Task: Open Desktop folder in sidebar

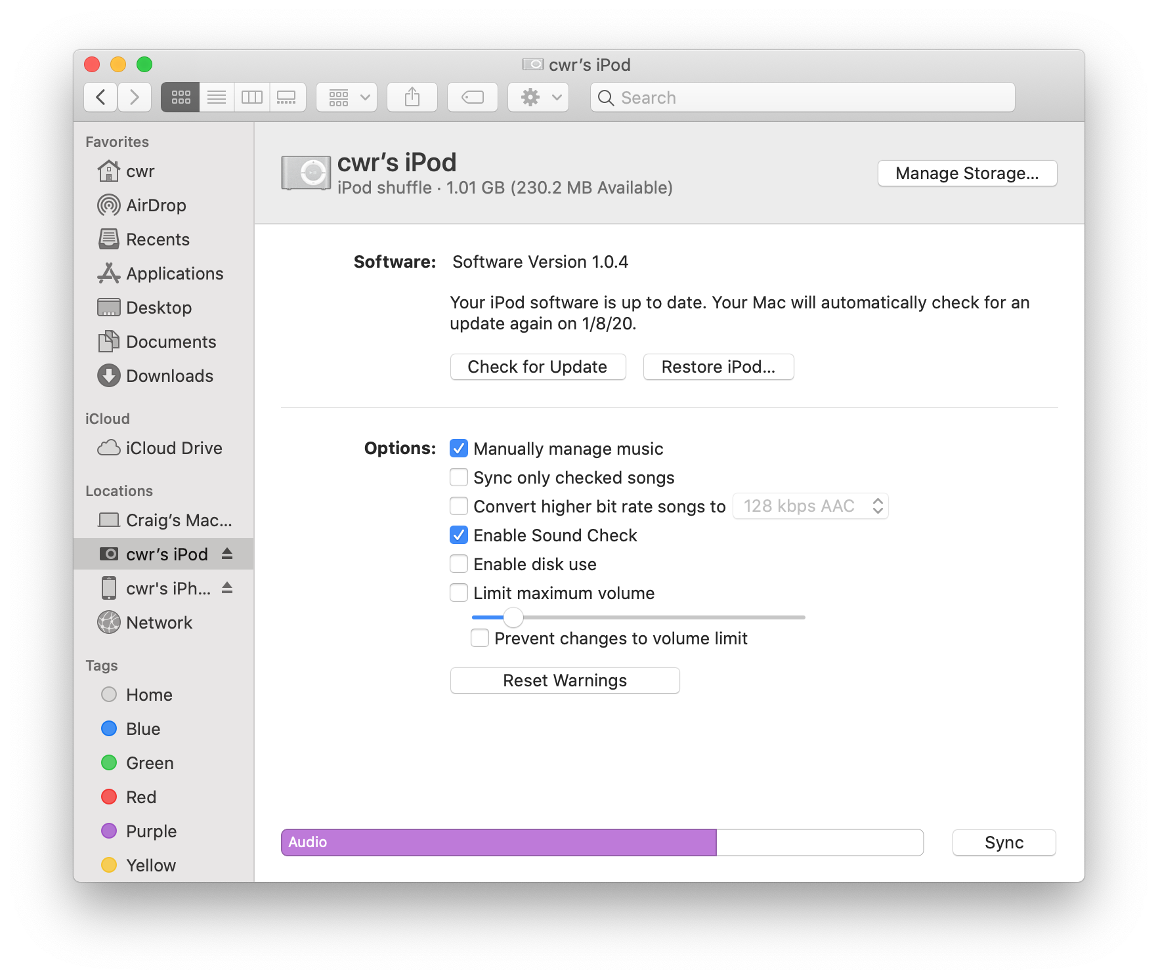Action: click(x=163, y=308)
